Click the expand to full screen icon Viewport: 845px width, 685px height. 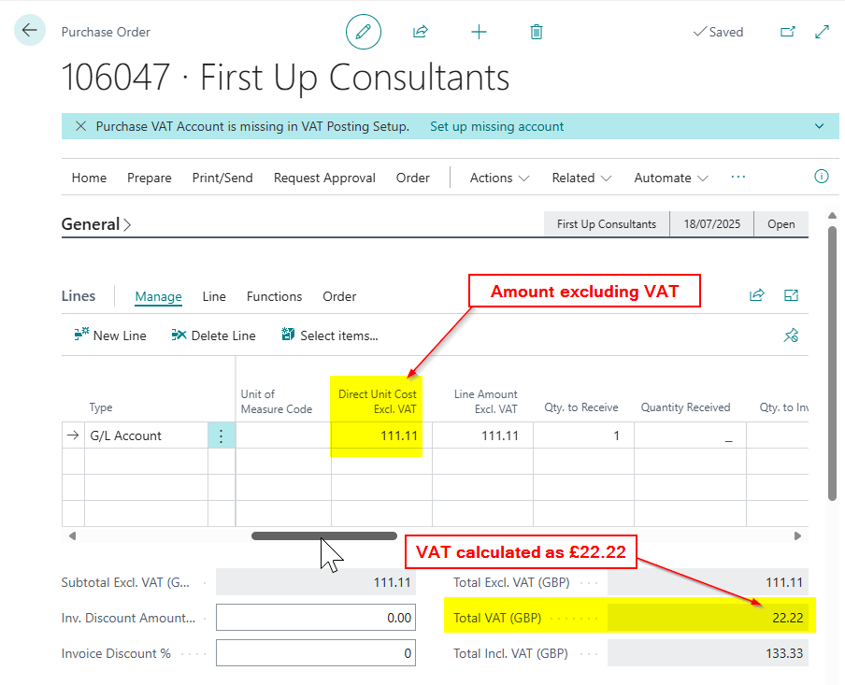tap(823, 32)
